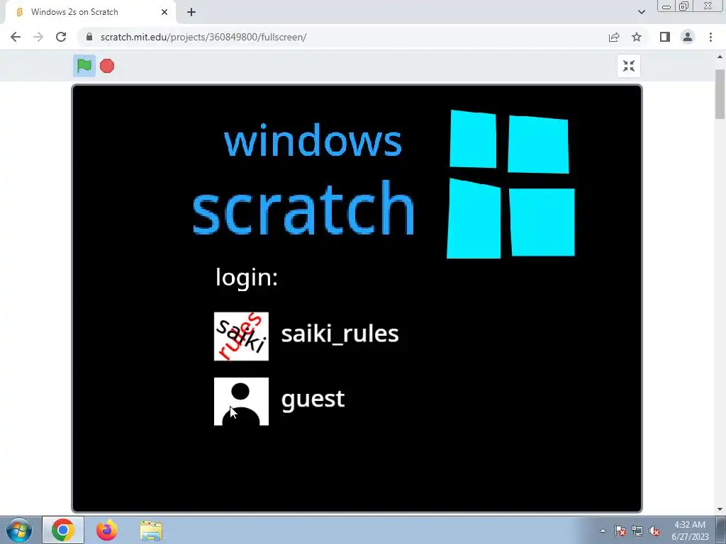This screenshot has width=726, height=544.
Task: Click scrollbar down arrow
Action: point(720,510)
